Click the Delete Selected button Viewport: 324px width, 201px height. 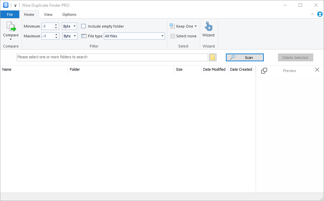coord(296,57)
